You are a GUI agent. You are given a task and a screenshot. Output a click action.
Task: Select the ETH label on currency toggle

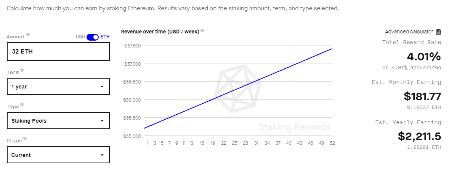click(105, 37)
